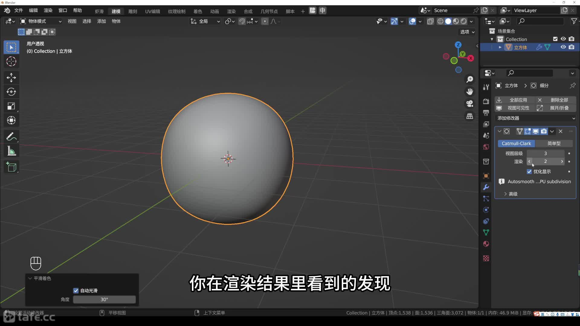Toggle snapping magnet icon
The width and height of the screenshot is (580, 326).
point(242,21)
